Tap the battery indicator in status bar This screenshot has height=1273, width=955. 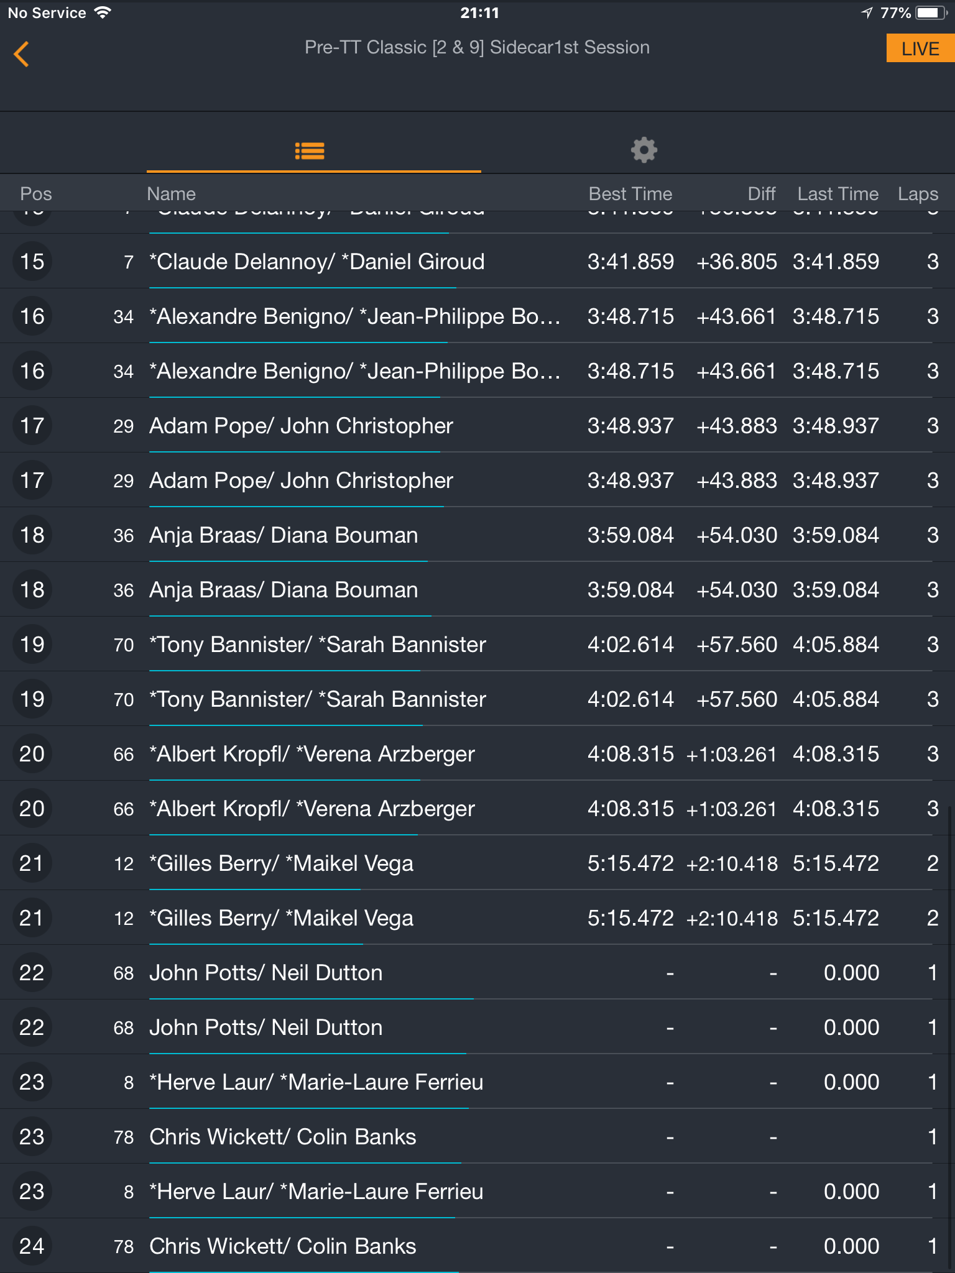point(931,12)
